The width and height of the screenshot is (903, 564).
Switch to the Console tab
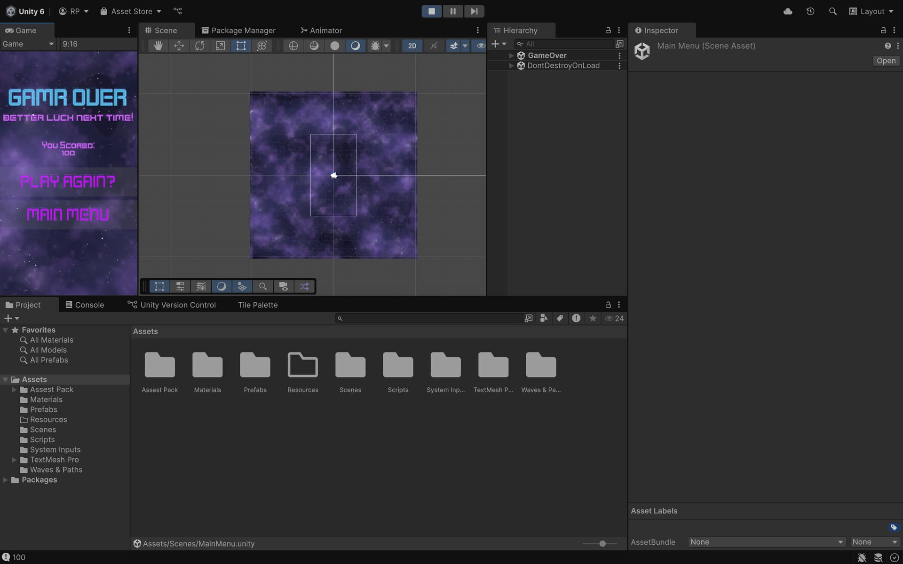point(85,305)
